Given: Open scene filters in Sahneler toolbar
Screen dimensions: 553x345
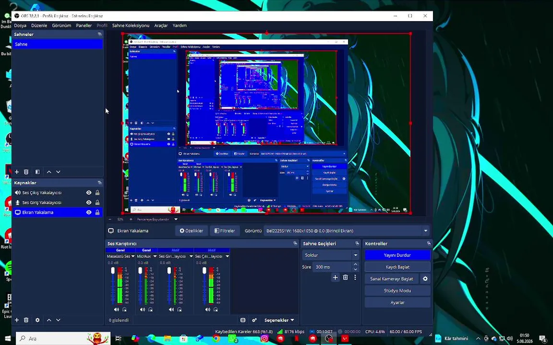Looking at the screenshot, I should (37, 172).
